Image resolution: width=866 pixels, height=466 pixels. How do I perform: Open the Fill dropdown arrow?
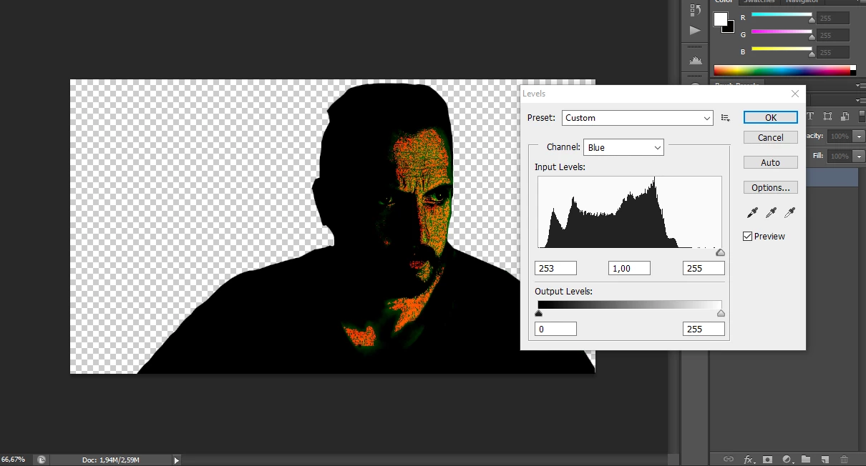click(x=858, y=156)
